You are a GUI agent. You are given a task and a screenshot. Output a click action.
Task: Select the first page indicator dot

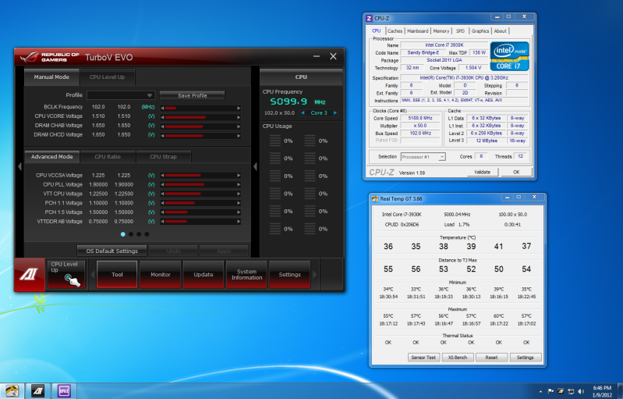[x=123, y=234]
